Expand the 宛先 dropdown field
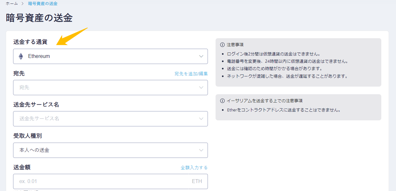The width and height of the screenshot is (396, 191). pyautogui.click(x=110, y=88)
